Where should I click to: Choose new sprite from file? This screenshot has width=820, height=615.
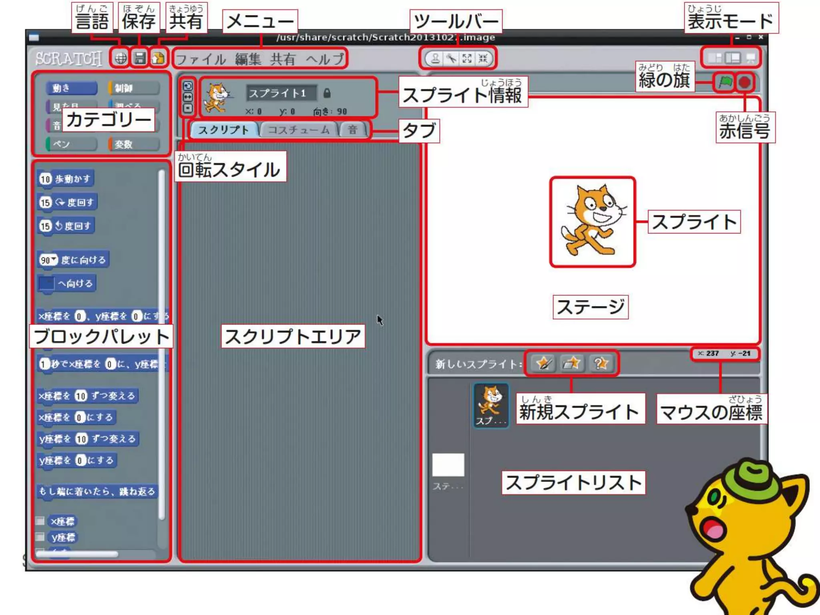coord(571,364)
